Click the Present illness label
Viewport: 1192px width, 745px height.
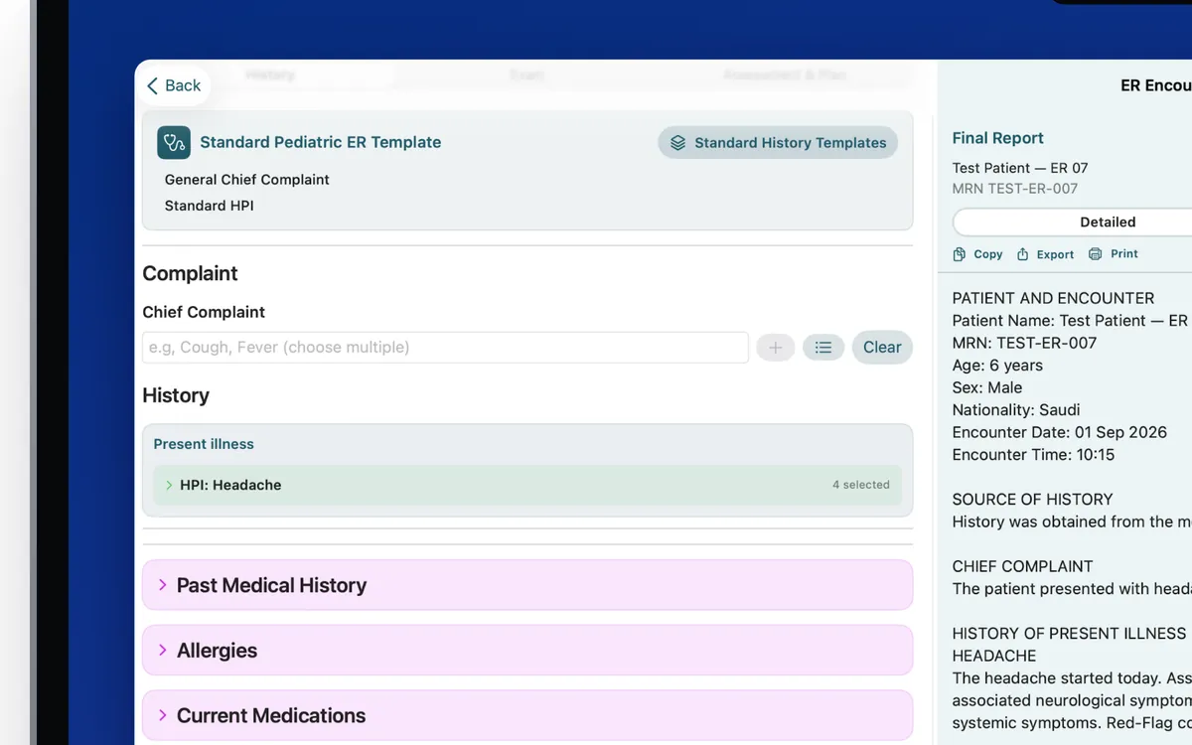tap(204, 444)
